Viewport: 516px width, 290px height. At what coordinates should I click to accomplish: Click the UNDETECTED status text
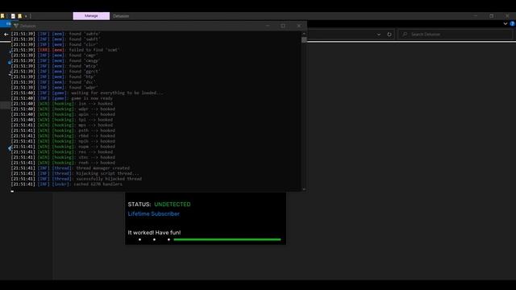click(172, 204)
